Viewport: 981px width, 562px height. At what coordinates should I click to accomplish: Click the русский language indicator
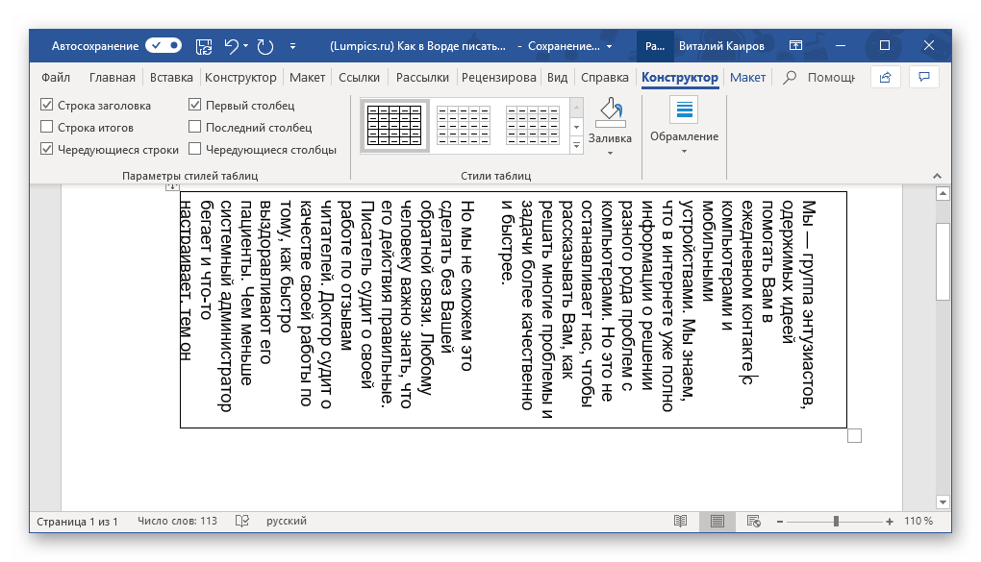click(x=287, y=521)
